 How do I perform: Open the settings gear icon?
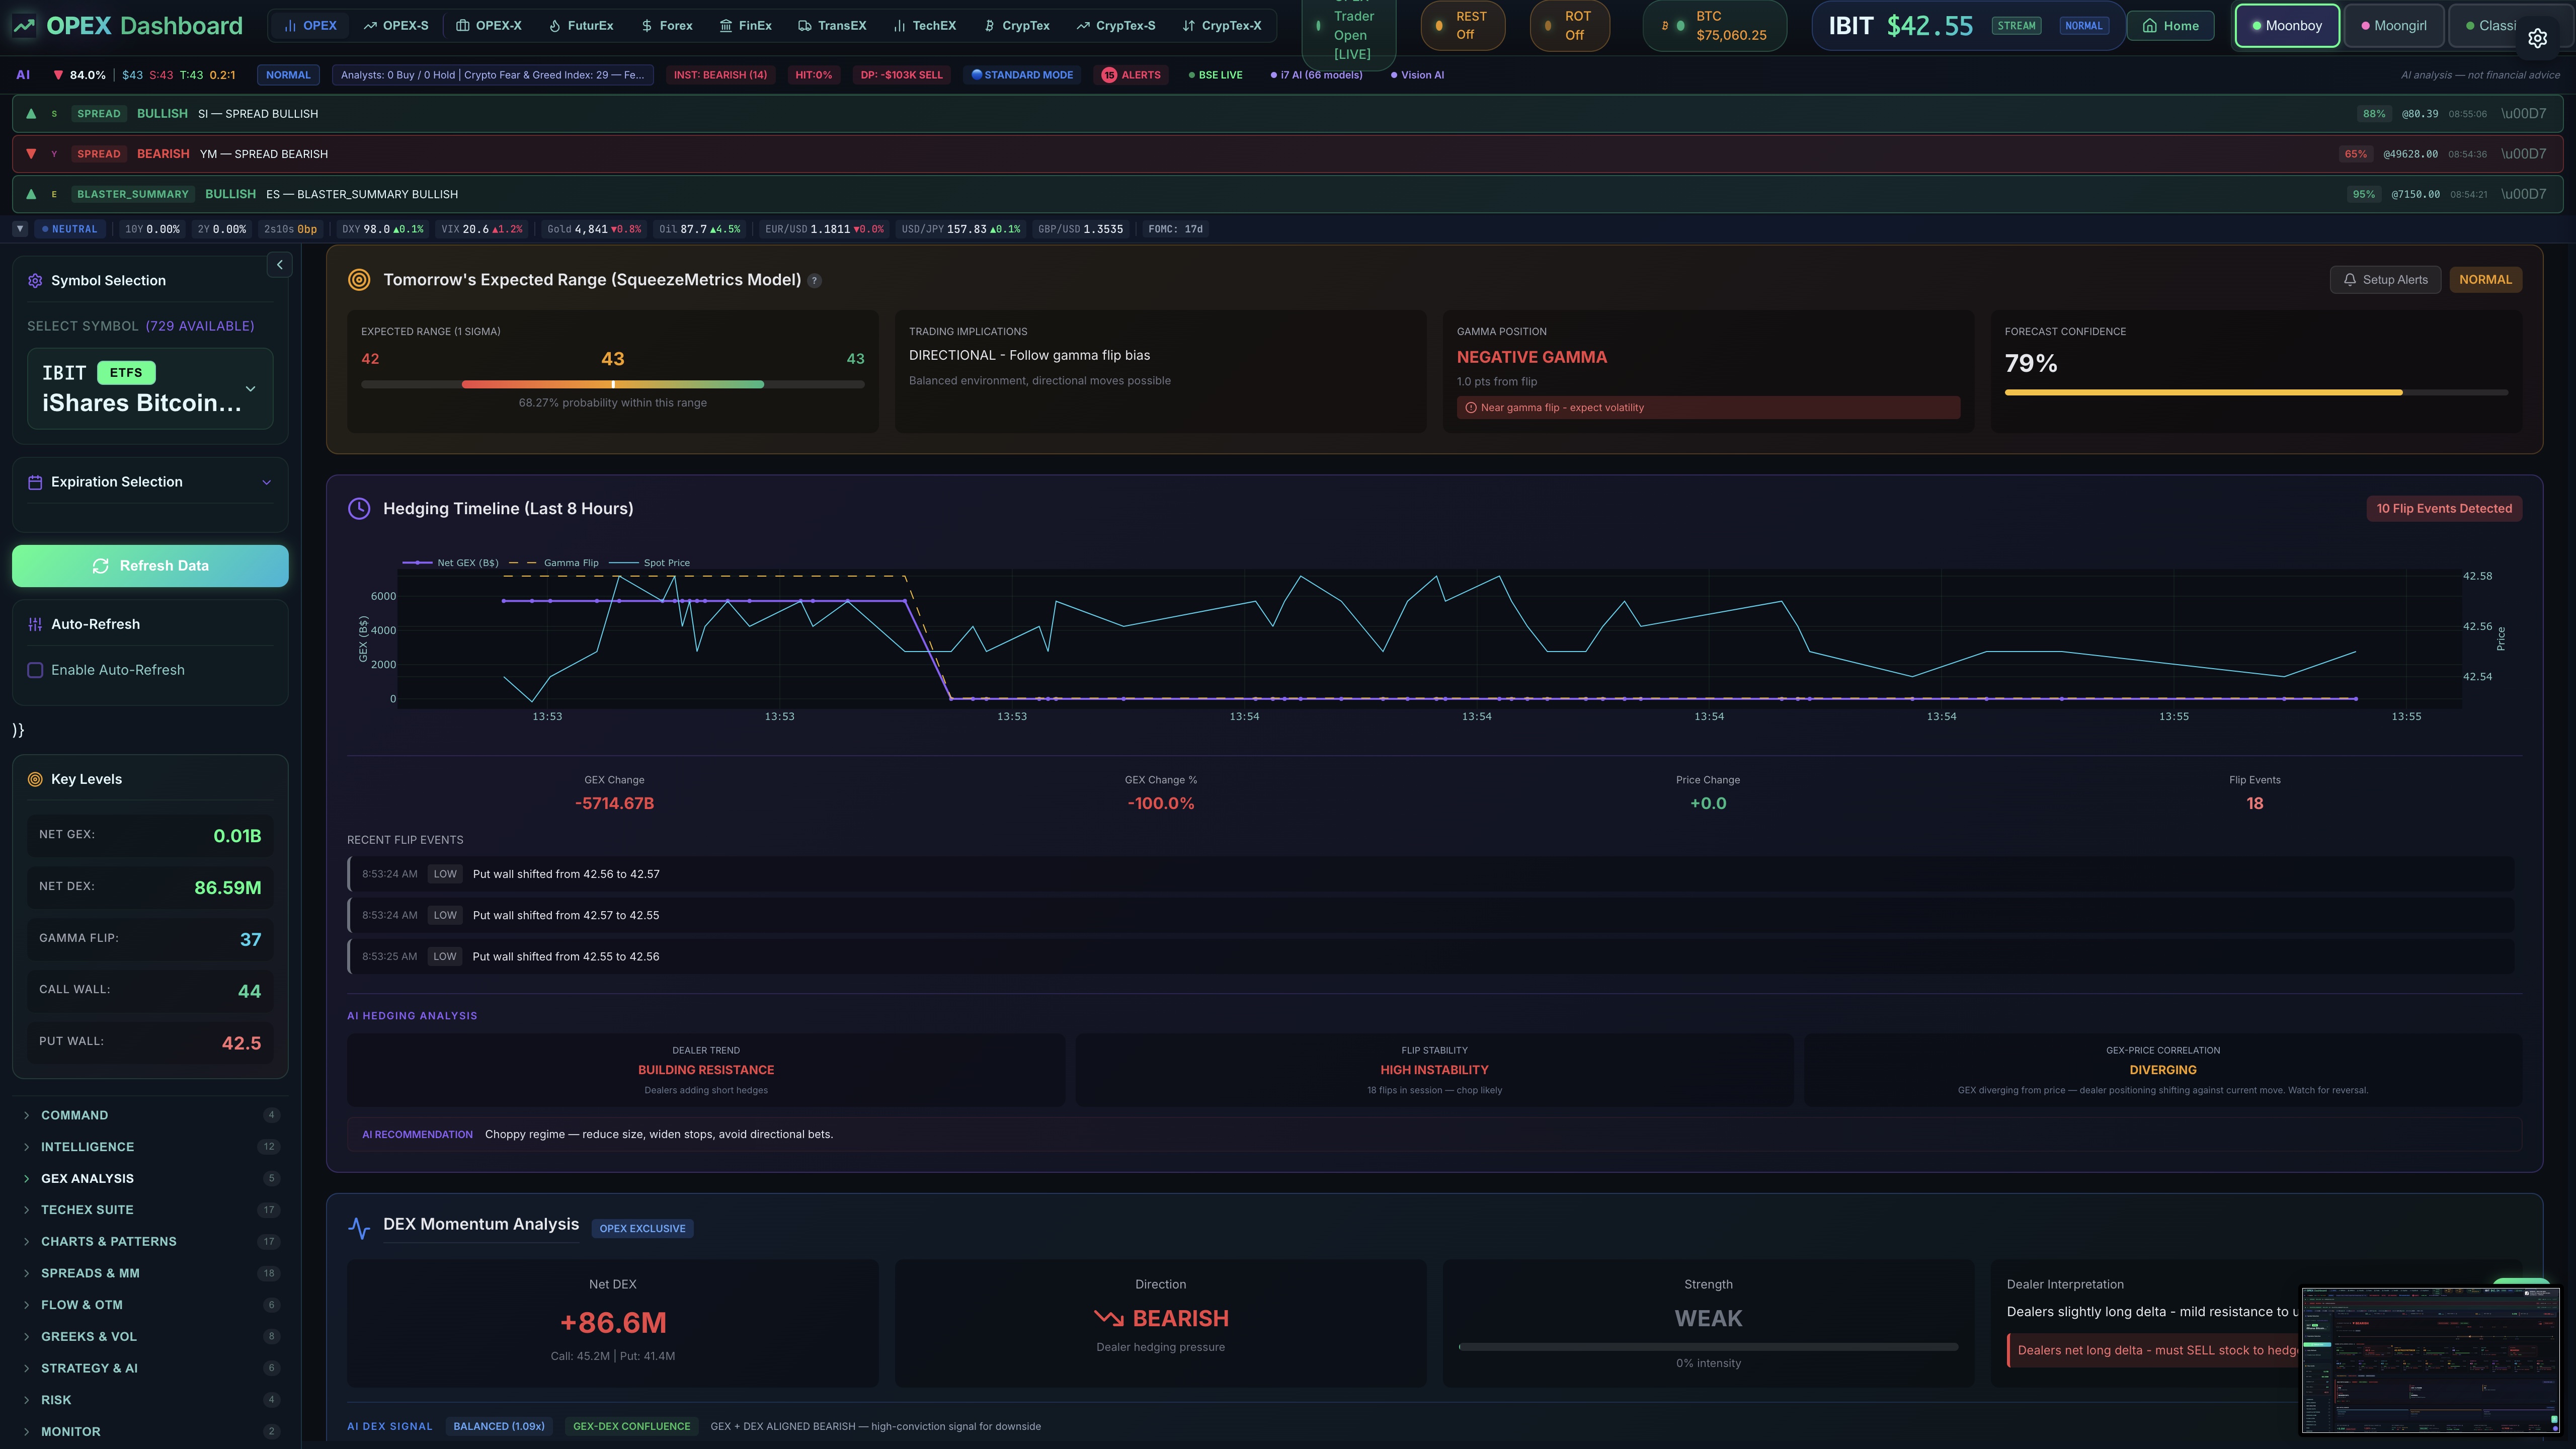point(2537,38)
